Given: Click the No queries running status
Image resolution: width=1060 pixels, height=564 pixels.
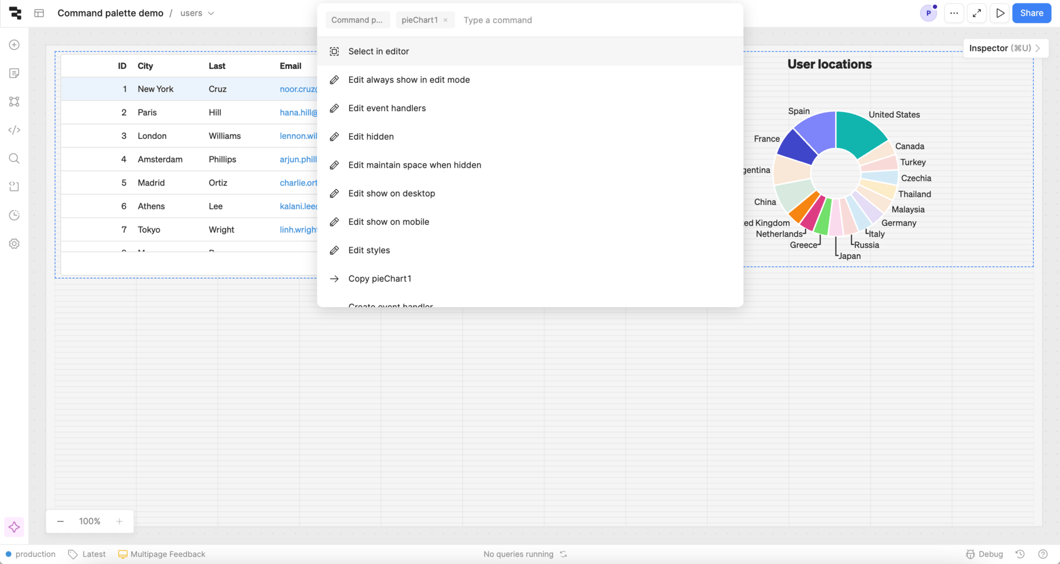Looking at the screenshot, I should click(x=518, y=554).
